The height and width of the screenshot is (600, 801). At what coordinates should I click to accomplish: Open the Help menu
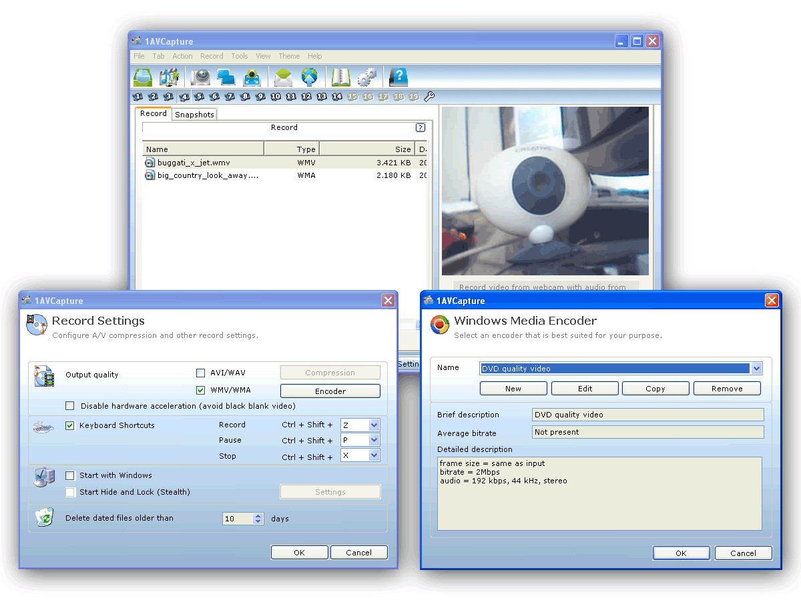tap(315, 56)
